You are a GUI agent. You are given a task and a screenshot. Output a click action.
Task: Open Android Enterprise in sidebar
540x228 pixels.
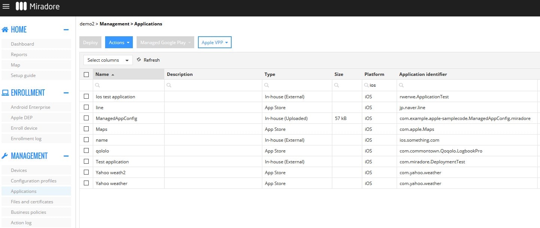tap(36, 107)
